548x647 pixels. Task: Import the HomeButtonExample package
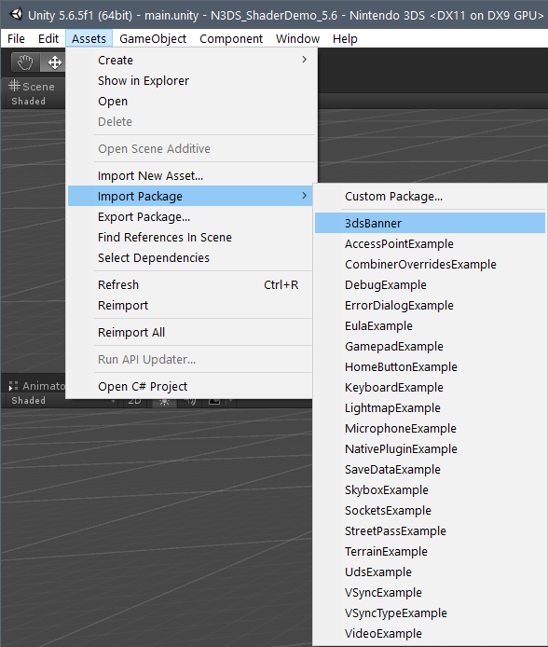click(x=430, y=367)
